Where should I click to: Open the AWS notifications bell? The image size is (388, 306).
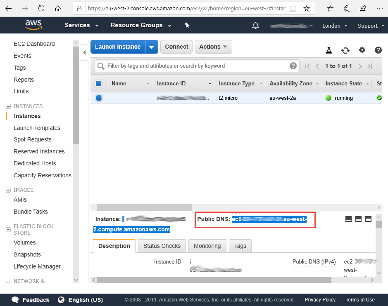(255, 26)
